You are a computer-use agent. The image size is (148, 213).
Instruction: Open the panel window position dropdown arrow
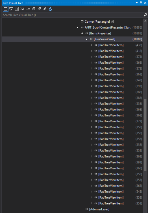(137, 3)
